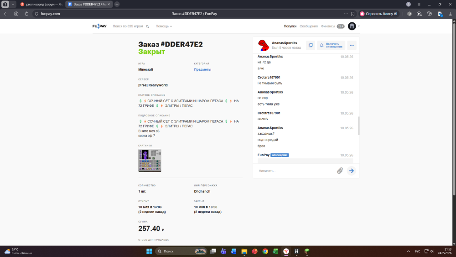This screenshot has height=257, width=456.
Task: Click the message 'подтверждай'
Action: (x=268, y=140)
